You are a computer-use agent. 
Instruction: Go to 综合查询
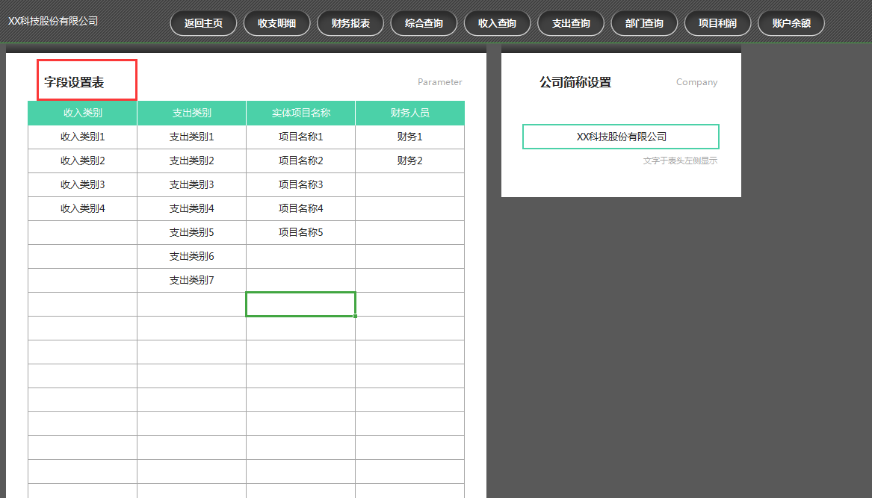[x=423, y=23]
